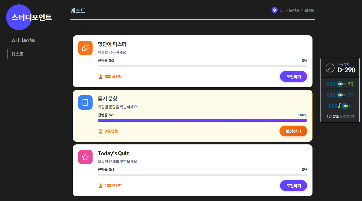Click the trophy icon next to 500 포인트

click(101, 76)
